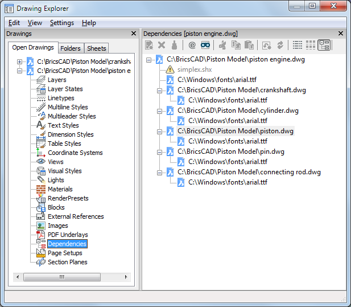Switch to icon grid view
351x307 pixels.
tap(311, 45)
